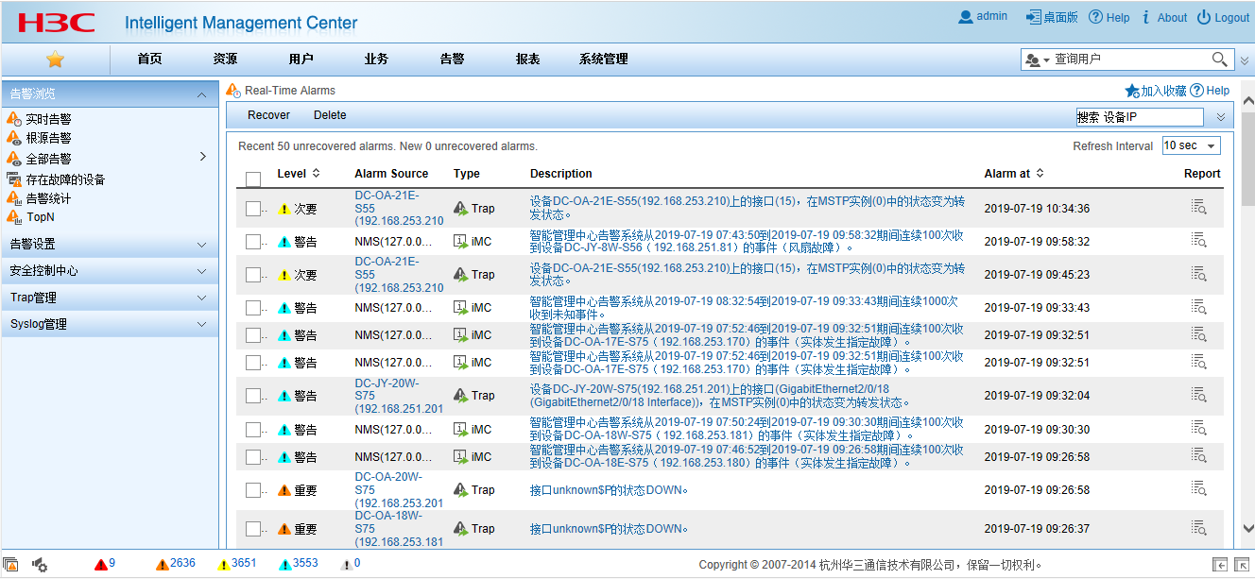Open report for 10:34:36 alarm

point(1199,208)
